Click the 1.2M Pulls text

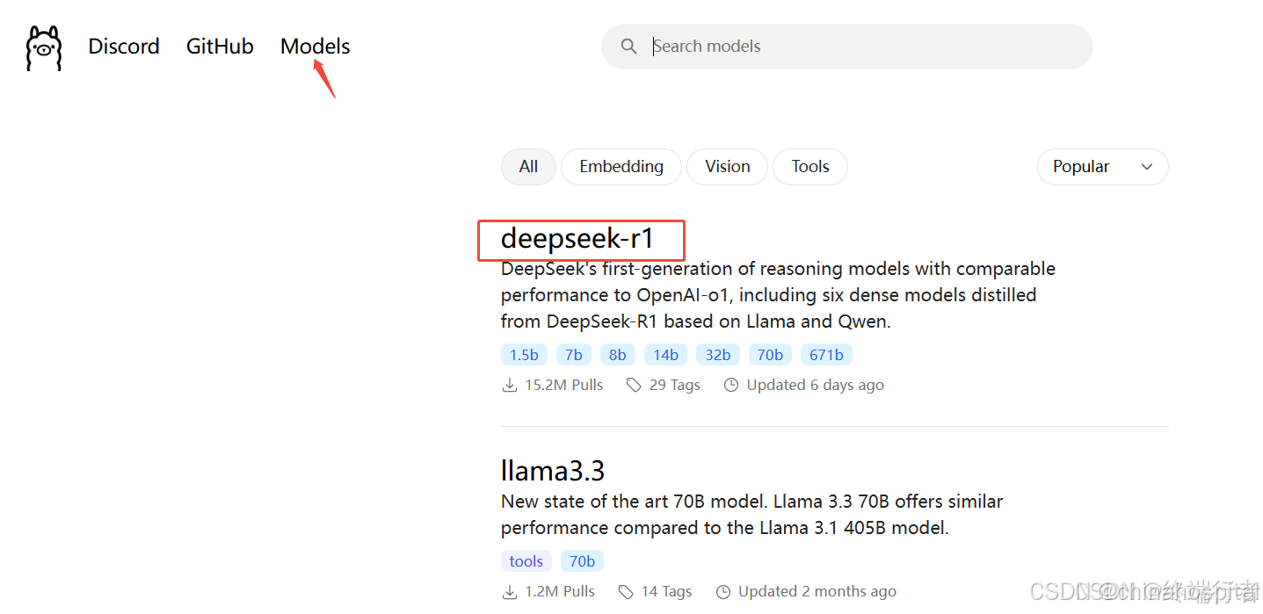click(x=560, y=591)
